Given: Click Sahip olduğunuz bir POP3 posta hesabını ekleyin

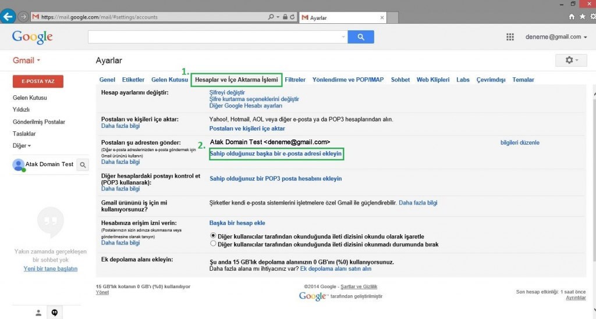Looking at the screenshot, I should [x=275, y=178].
